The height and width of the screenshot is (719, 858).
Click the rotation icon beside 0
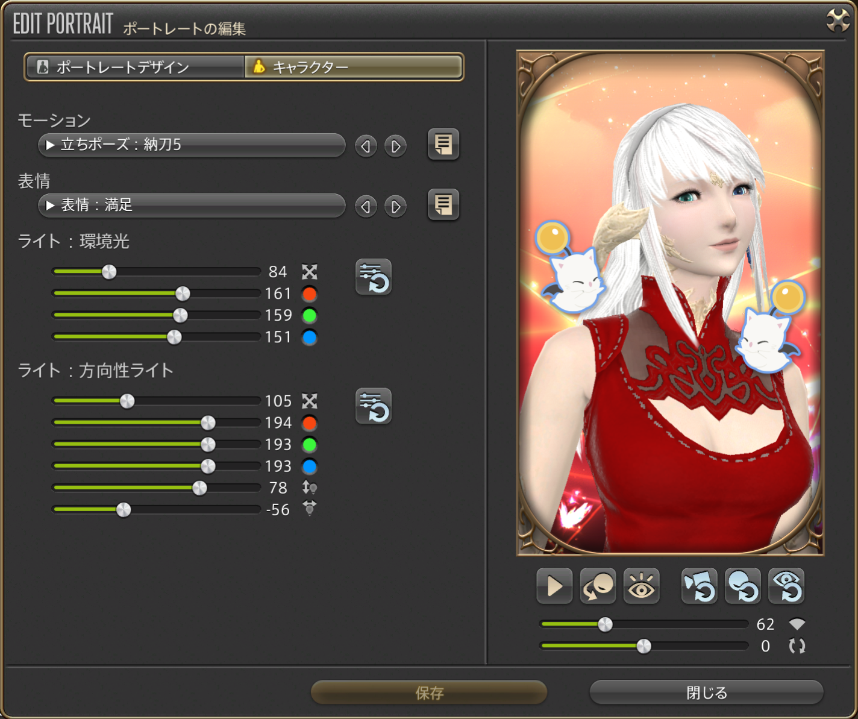coord(797,646)
